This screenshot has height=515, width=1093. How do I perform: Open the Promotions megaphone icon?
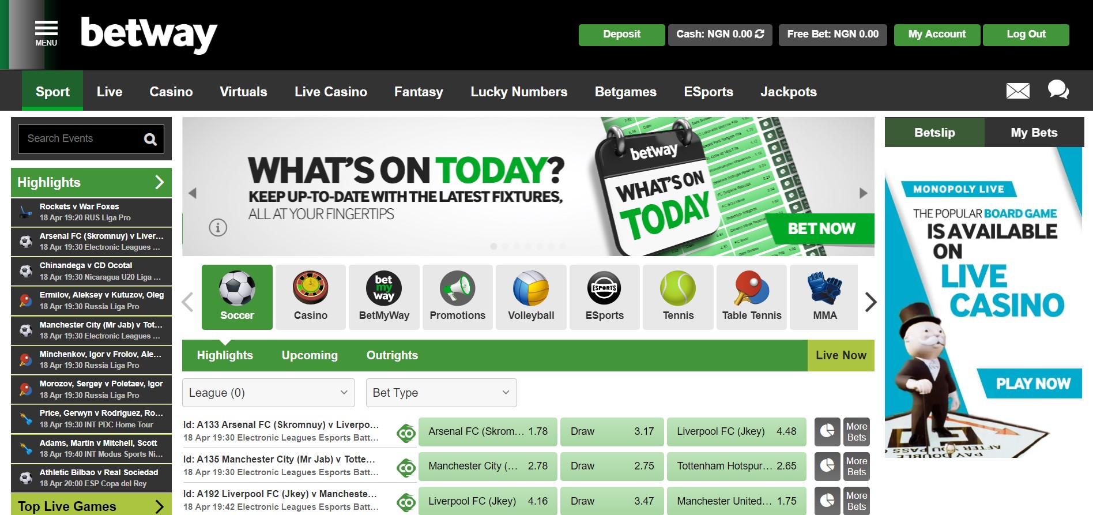tap(458, 297)
